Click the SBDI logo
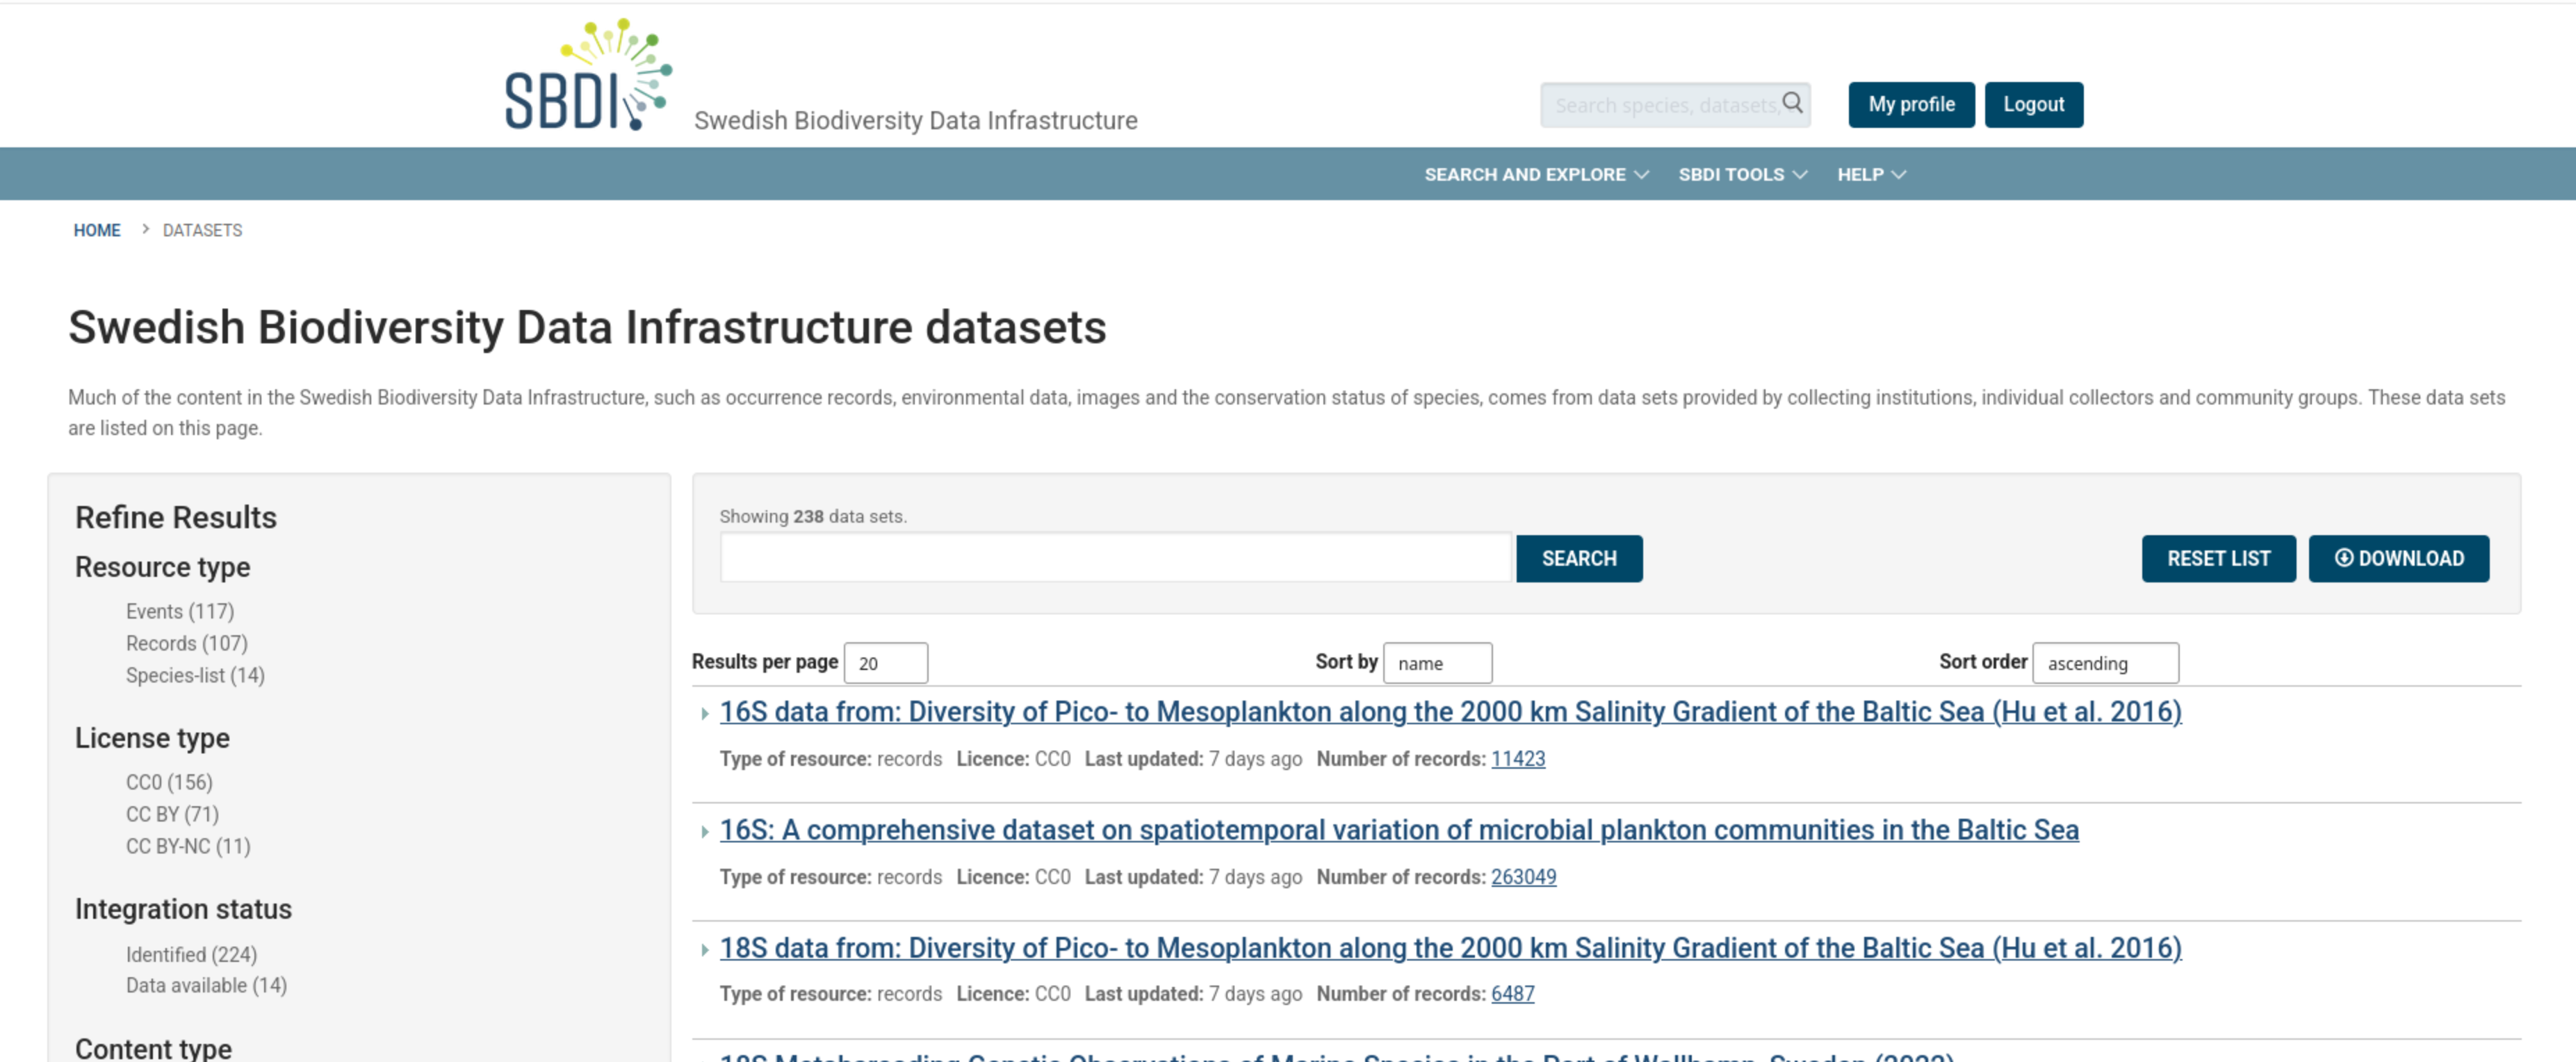This screenshot has width=2576, height=1062. (x=587, y=76)
